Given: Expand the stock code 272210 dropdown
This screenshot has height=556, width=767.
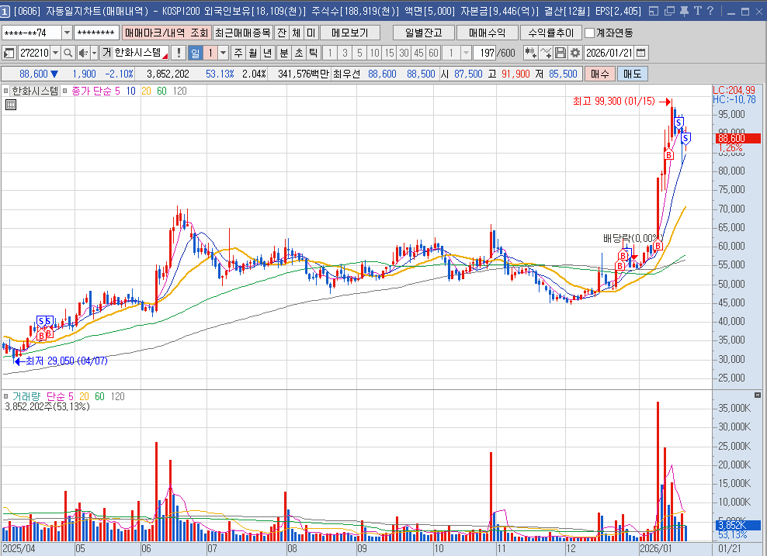Looking at the screenshot, I should (56, 53).
